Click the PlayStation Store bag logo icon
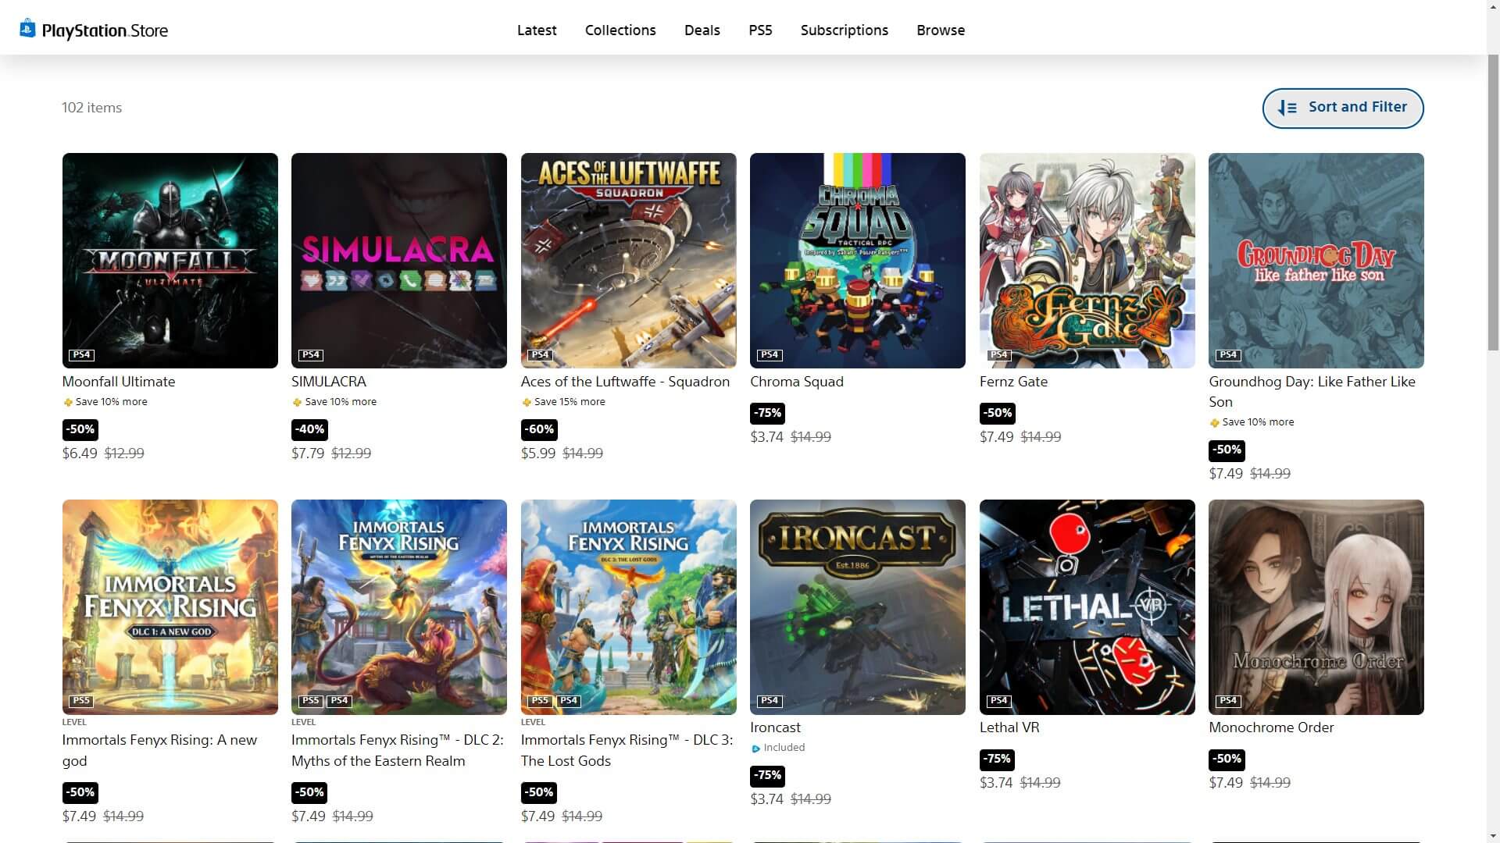This screenshot has height=843, width=1500. tap(27, 29)
